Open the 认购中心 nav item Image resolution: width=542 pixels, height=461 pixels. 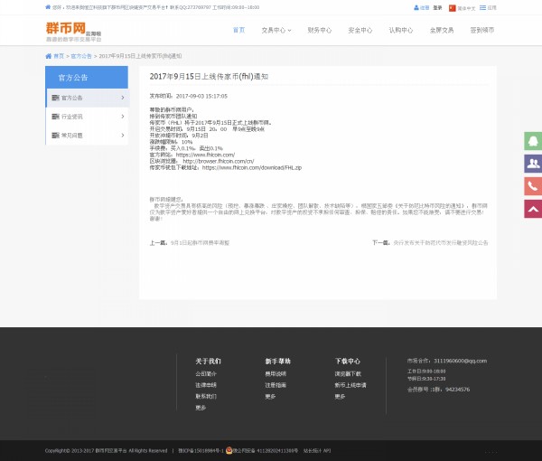click(401, 31)
